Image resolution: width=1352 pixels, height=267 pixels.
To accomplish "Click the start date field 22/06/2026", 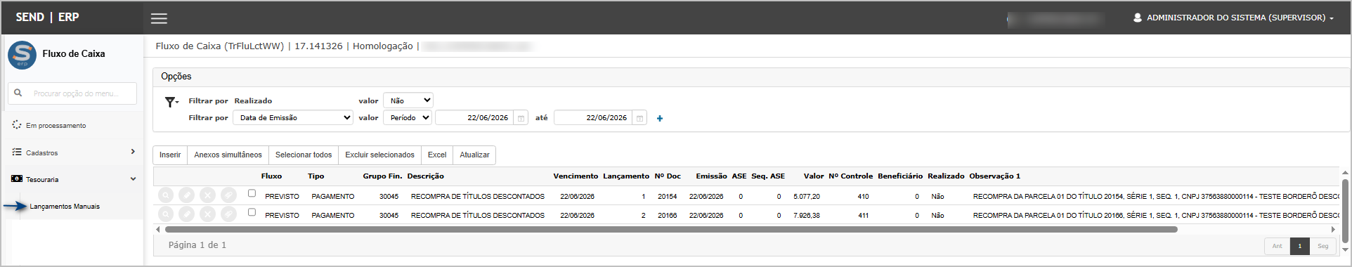I will click(475, 117).
